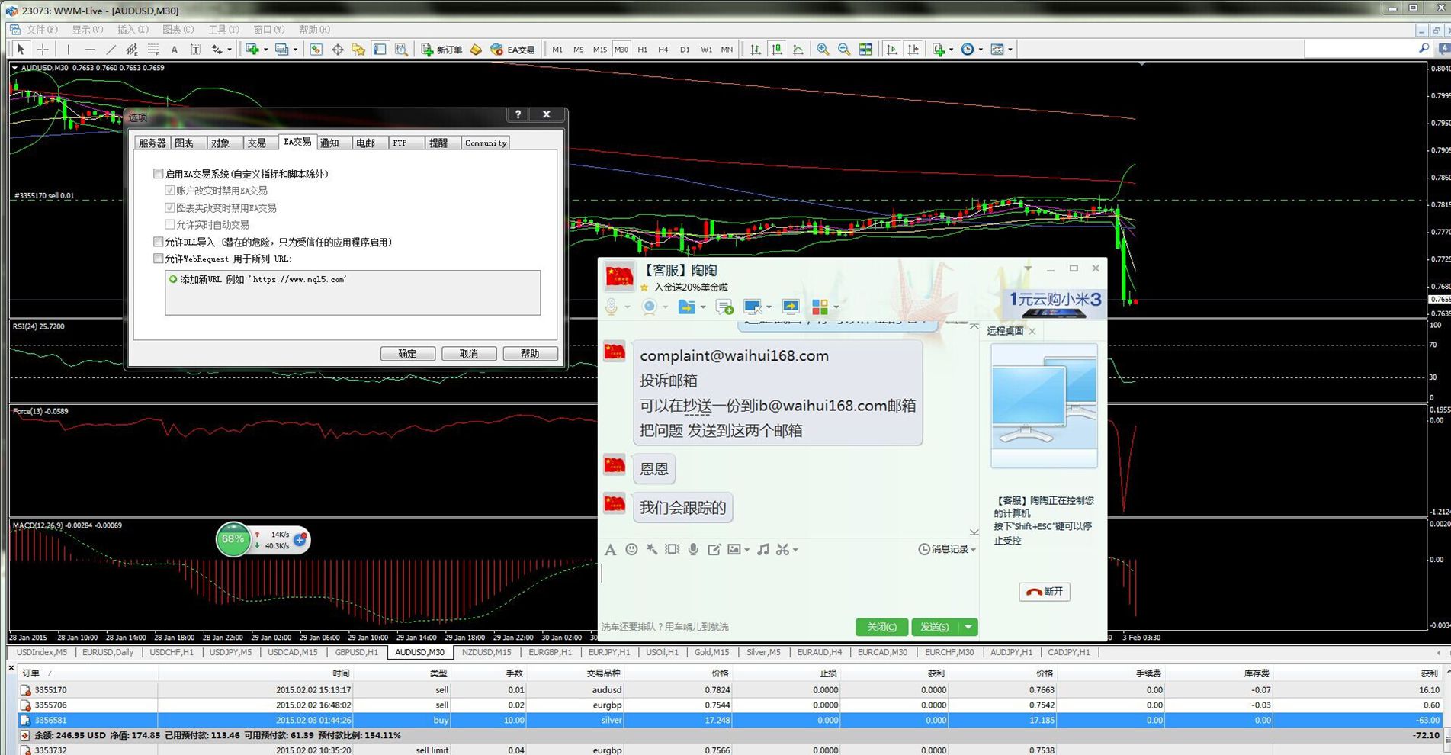Screen dimensions: 1451x755
Task: Toggle the EA trading toolbar button
Action: click(512, 50)
